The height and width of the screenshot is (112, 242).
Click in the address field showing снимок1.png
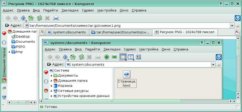[128, 26]
